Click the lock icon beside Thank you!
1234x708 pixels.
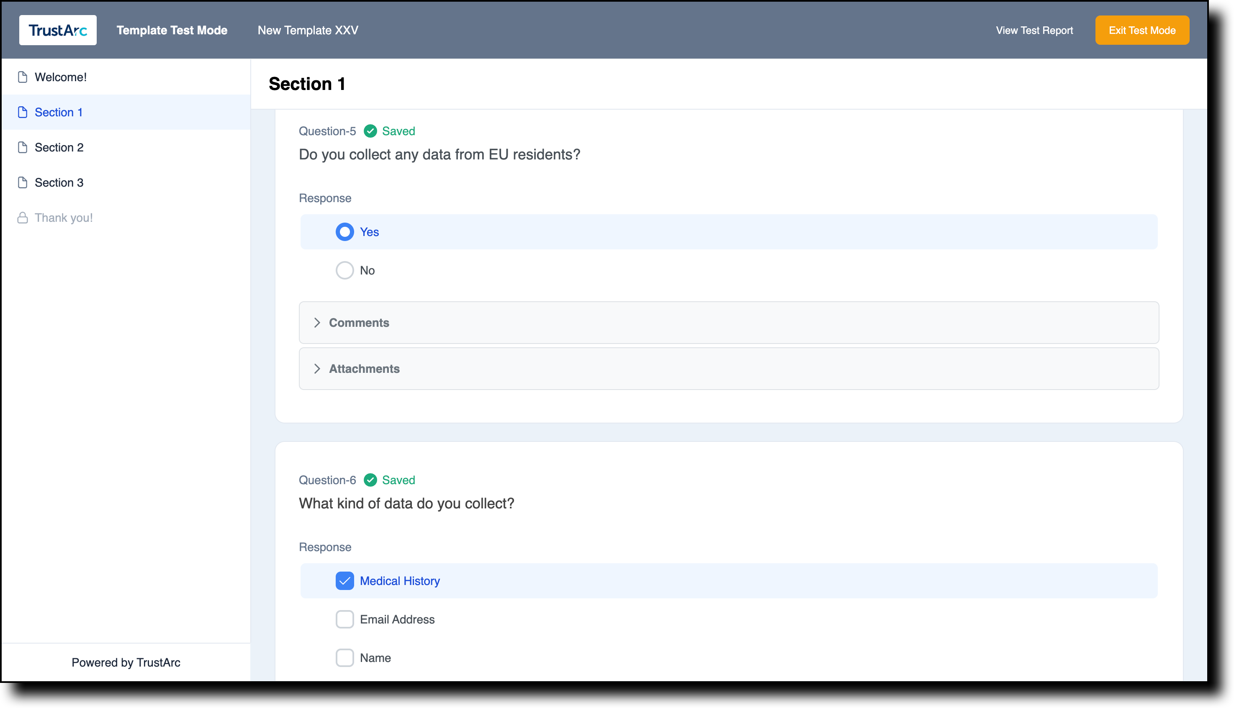pyautogui.click(x=22, y=217)
